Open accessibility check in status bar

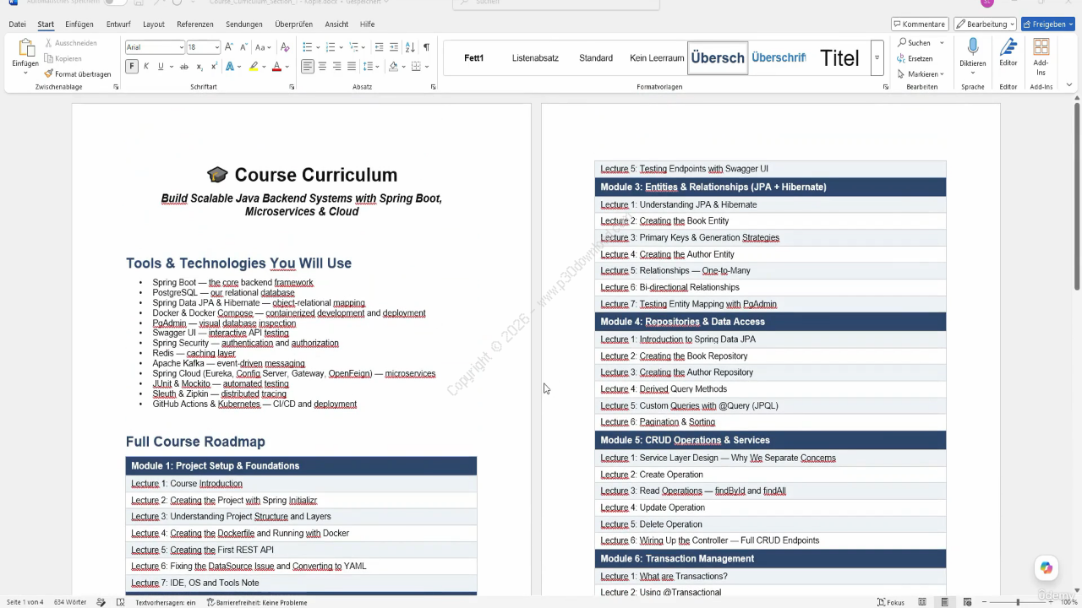[x=258, y=602]
